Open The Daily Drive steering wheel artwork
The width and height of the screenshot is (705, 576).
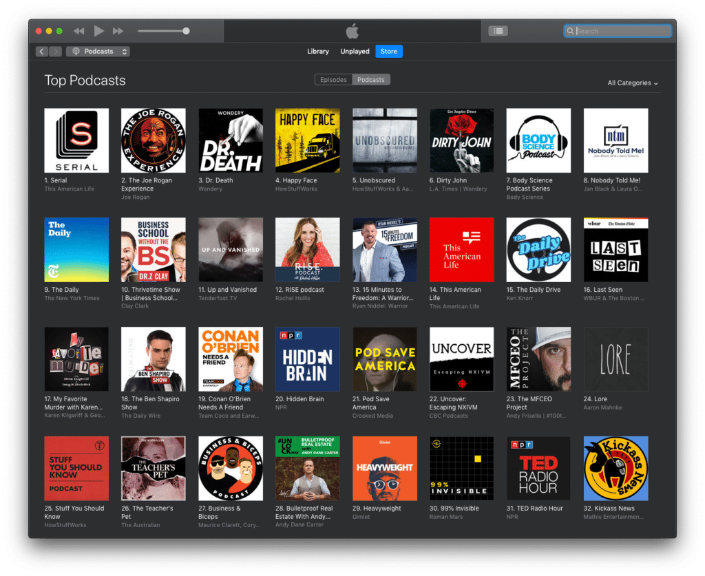click(x=538, y=250)
